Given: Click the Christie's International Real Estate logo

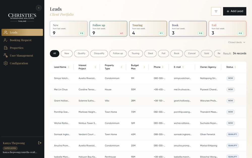Looking at the screenshot, I should click(22, 17).
